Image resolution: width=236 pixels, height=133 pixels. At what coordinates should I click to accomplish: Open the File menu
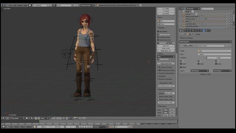pyautogui.click(x=11, y=5)
